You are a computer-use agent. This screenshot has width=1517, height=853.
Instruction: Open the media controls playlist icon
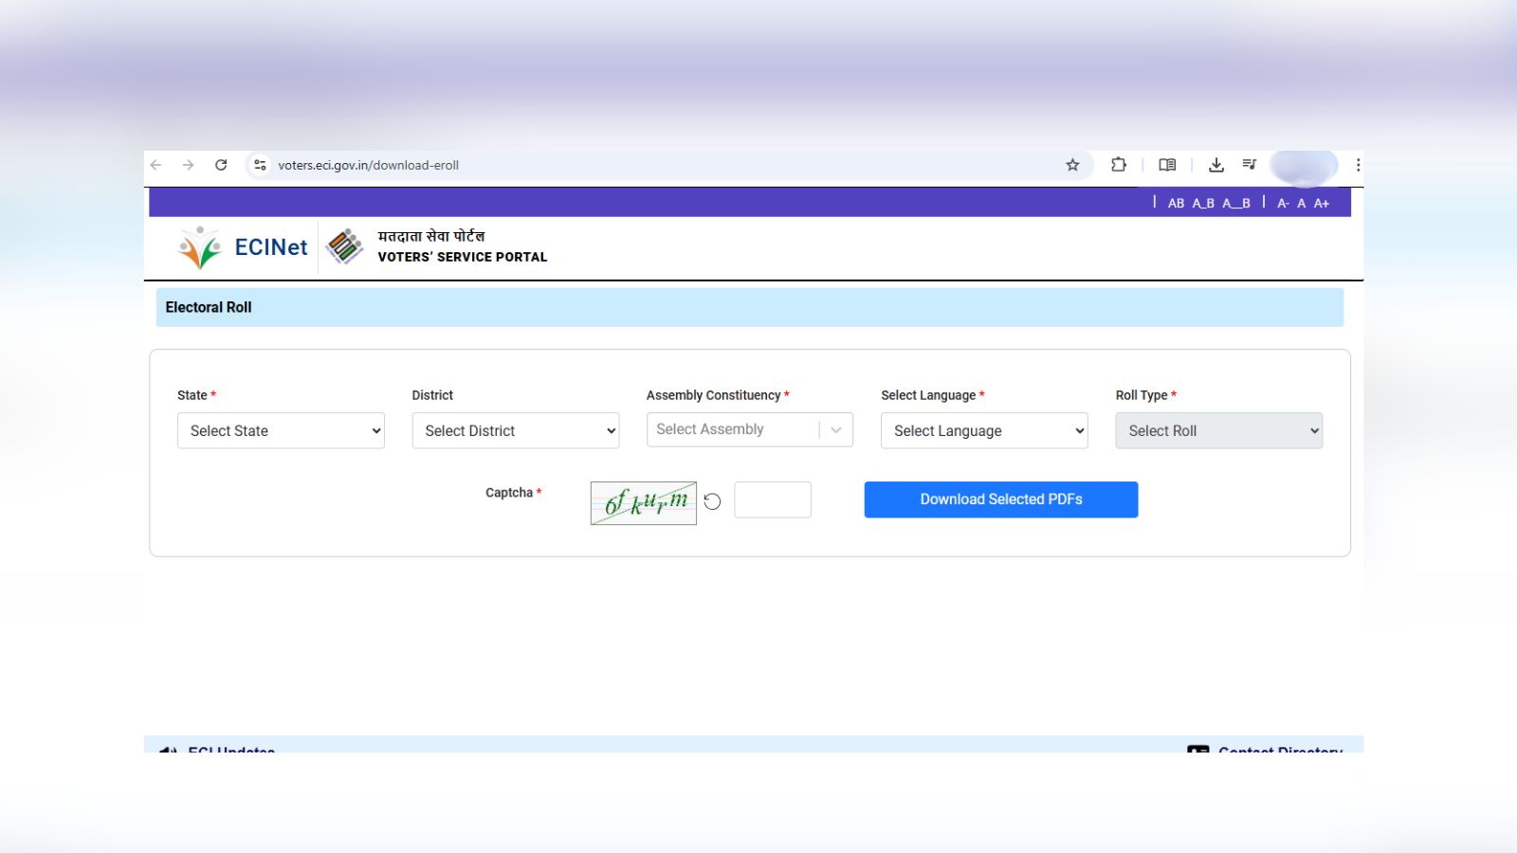(1250, 165)
